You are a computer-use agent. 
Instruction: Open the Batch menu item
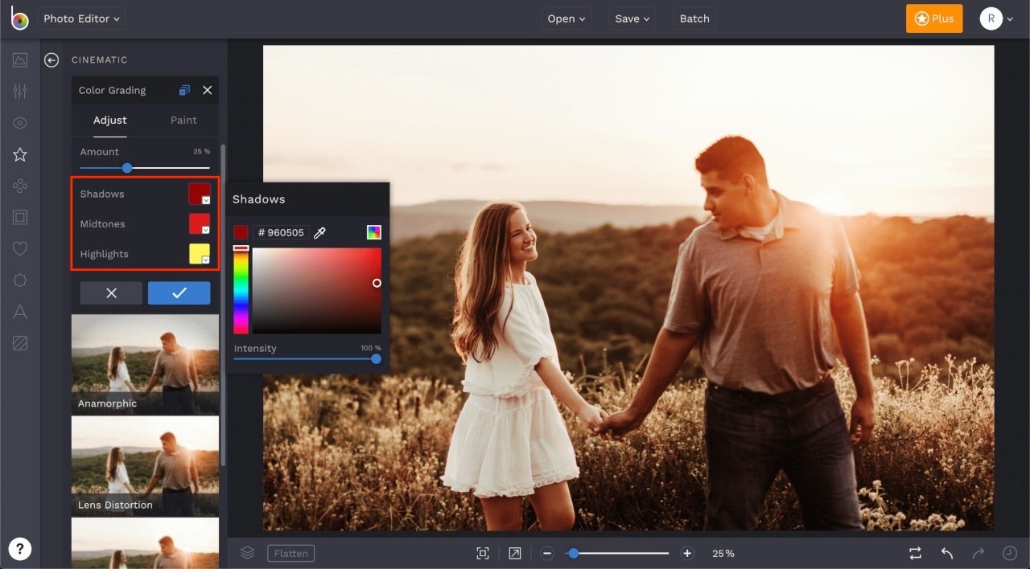coord(694,18)
